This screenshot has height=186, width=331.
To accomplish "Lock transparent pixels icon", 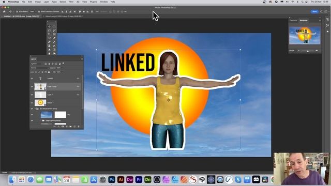I will 36,72.
